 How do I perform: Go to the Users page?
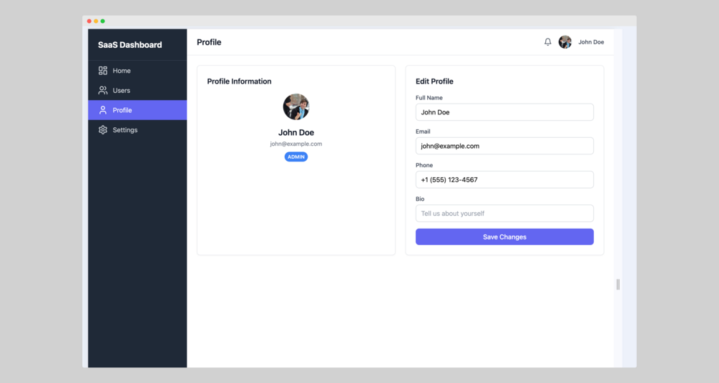pos(137,90)
